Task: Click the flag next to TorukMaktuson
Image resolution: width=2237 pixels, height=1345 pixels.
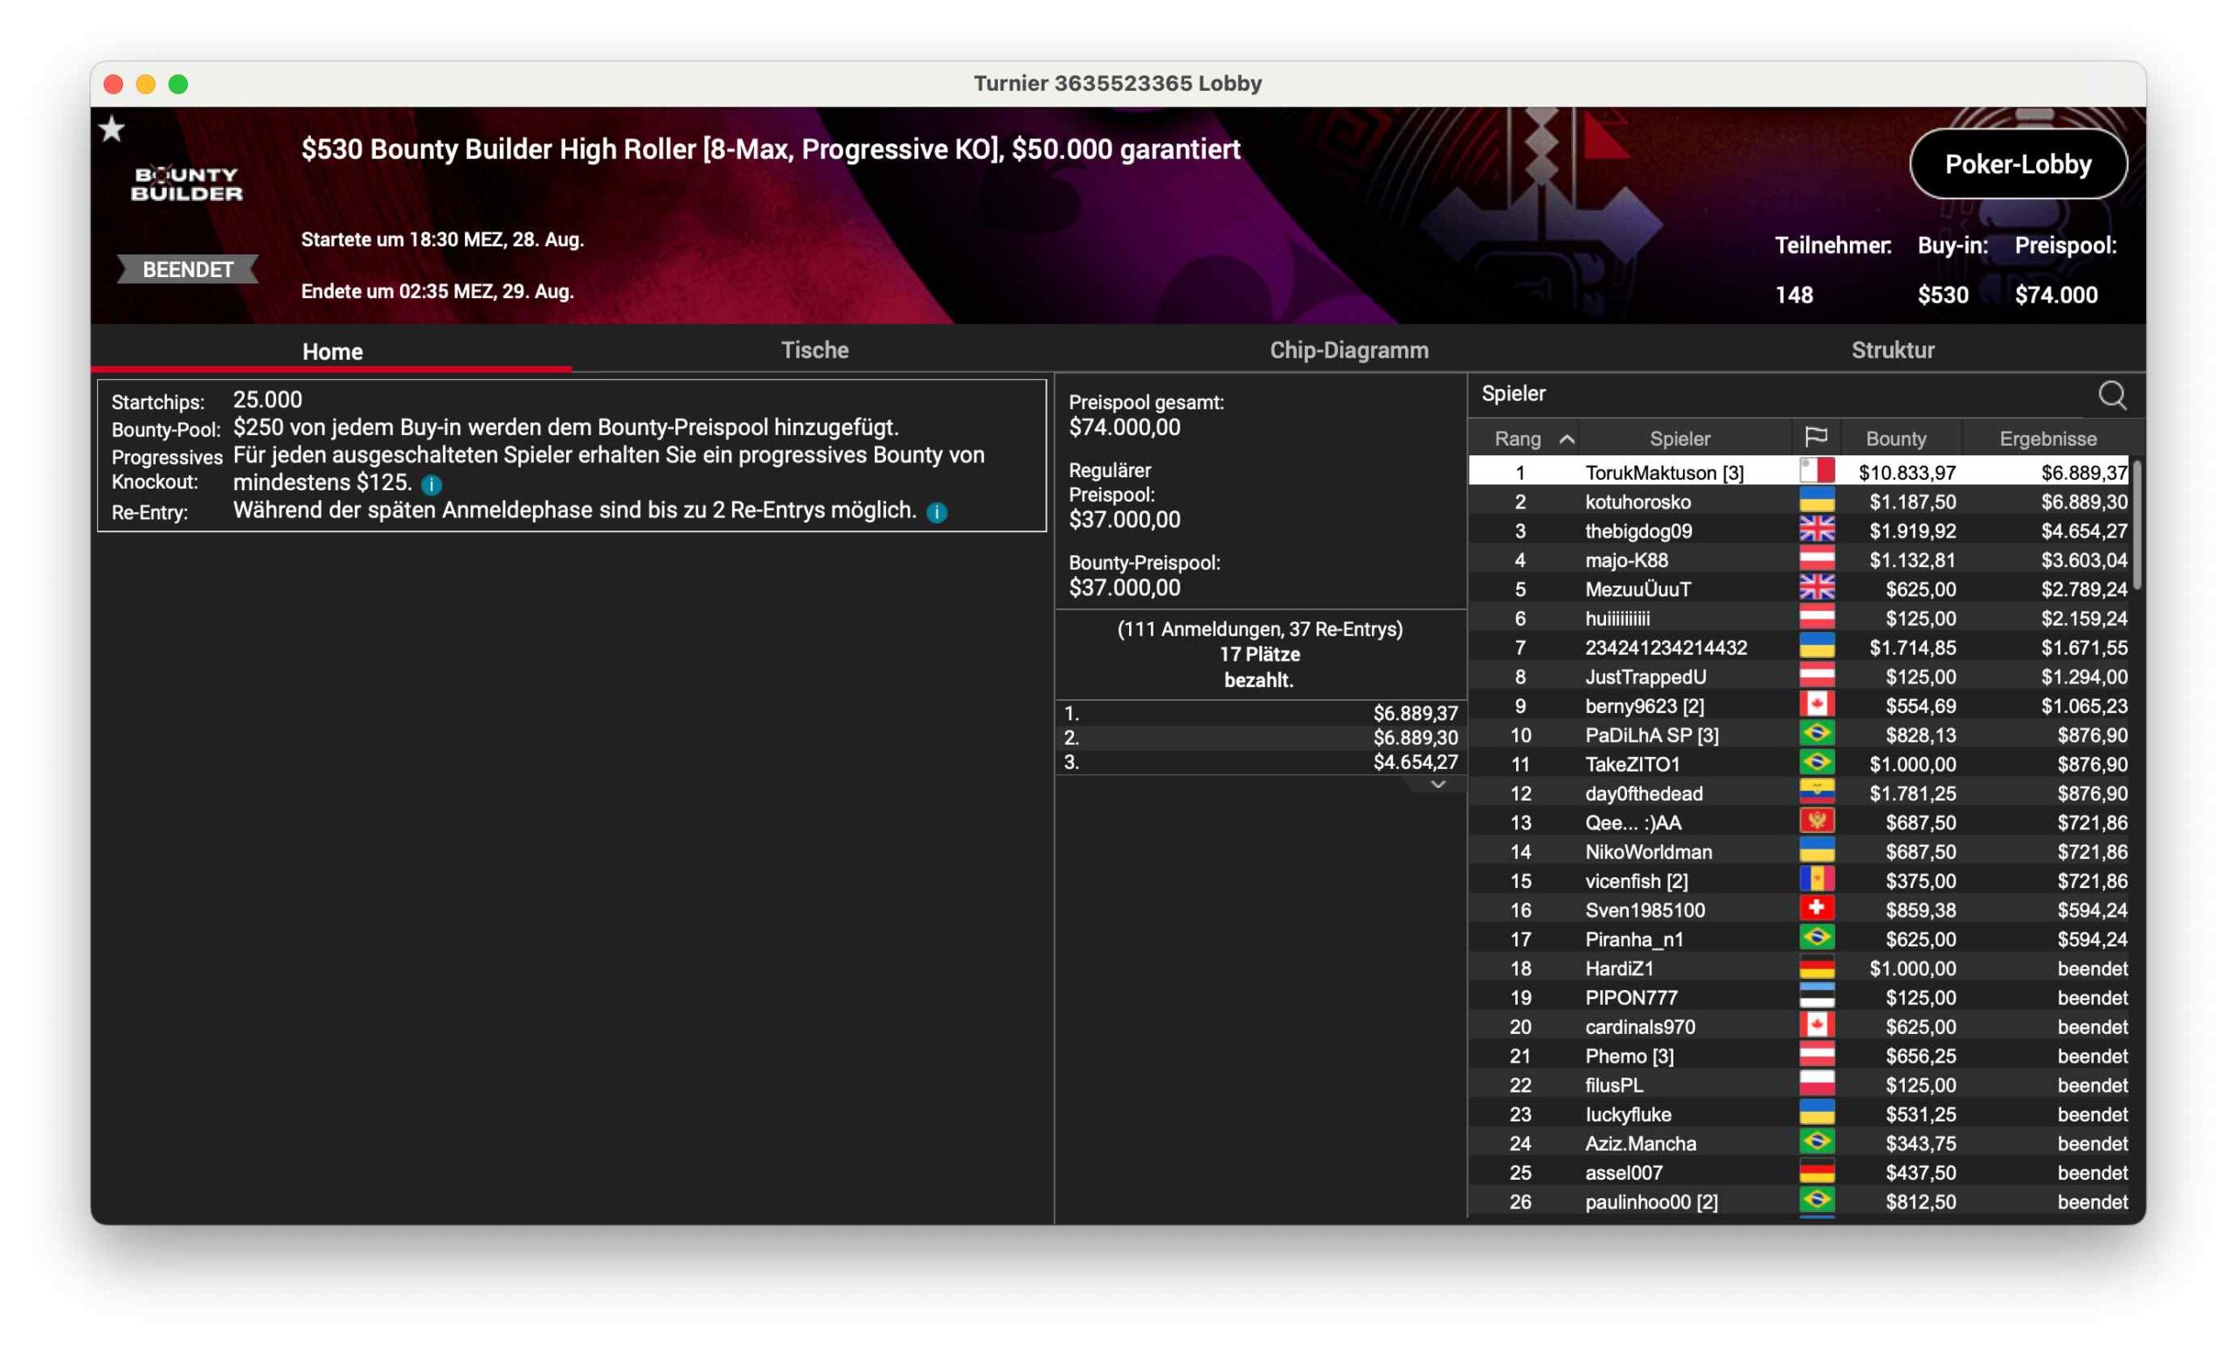Action: [1815, 471]
